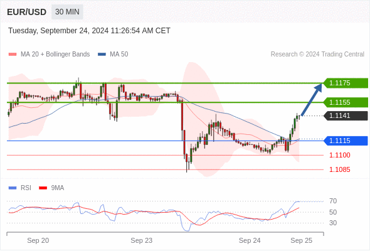Viewport: 370px width, 251px height.
Task: Click the Sep 20 date axis label
Action: click(x=38, y=240)
